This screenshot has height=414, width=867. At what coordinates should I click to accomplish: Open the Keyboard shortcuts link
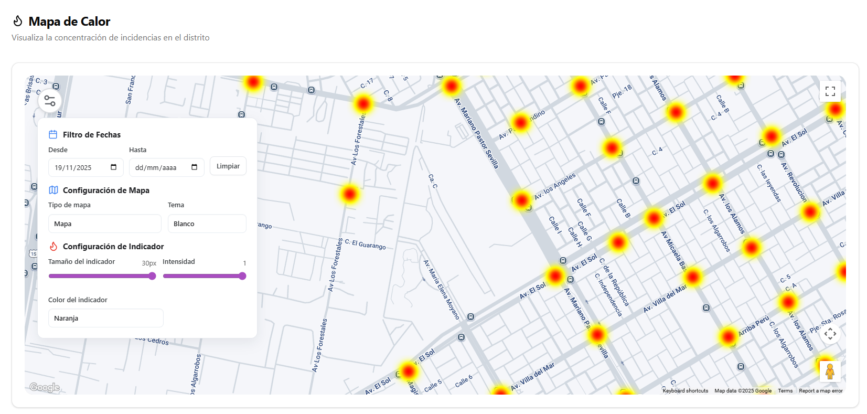pos(685,391)
